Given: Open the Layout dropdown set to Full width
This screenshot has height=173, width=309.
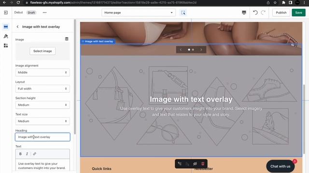Looking at the screenshot, I should tap(42, 88).
